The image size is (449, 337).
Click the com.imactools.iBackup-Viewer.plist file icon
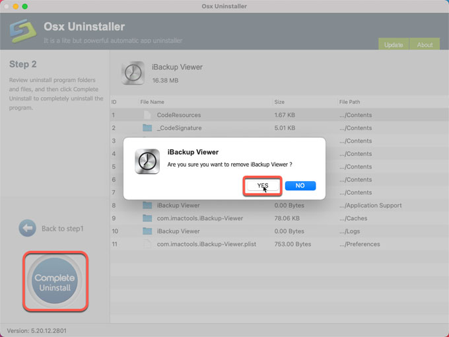tap(147, 244)
